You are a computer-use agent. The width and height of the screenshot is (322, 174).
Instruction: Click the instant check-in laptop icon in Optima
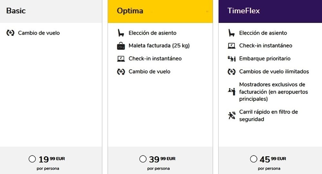(x=121, y=59)
